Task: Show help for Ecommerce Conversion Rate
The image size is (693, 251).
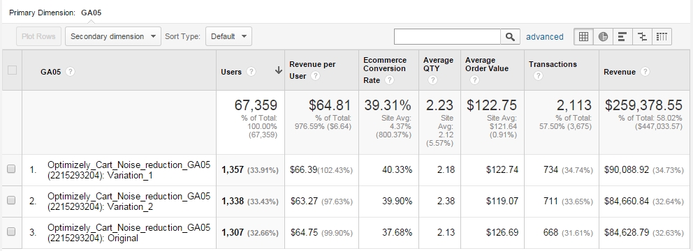Action: point(389,80)
